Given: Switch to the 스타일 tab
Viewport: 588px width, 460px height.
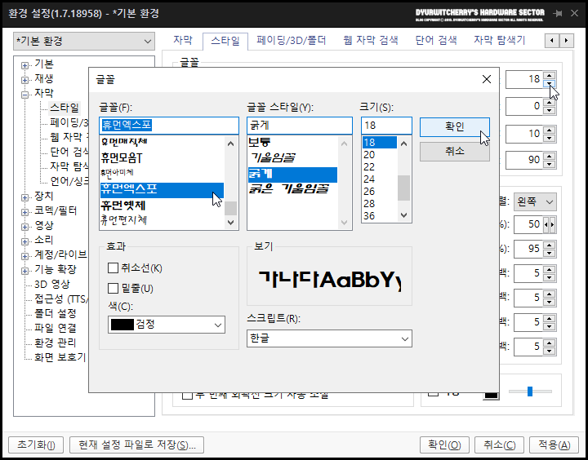Looking at the screenshot, I should 225,41.
